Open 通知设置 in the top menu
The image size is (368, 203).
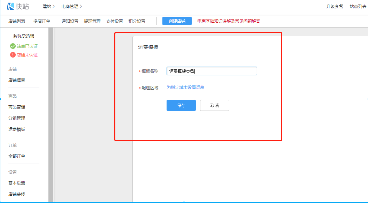(x=70, y=21)
